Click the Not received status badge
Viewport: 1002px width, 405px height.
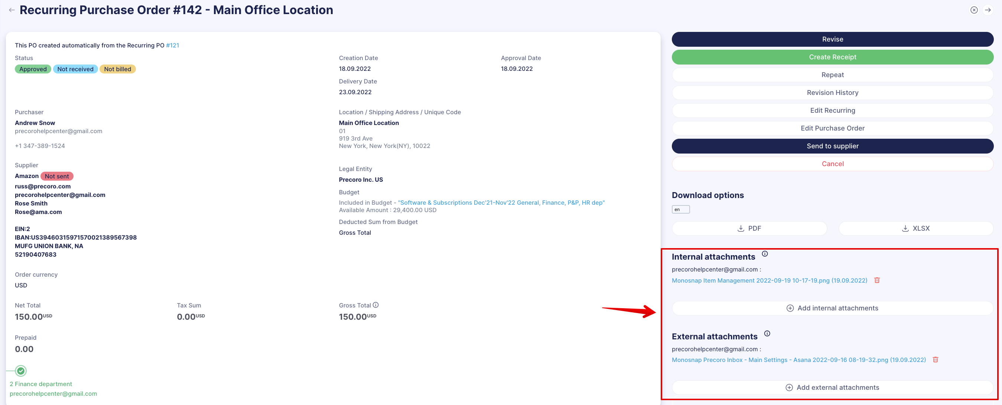click(x=75, y=69)
